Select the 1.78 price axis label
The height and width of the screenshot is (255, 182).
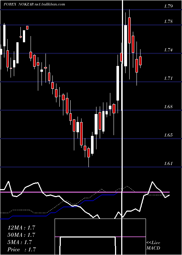coord(168,21)
